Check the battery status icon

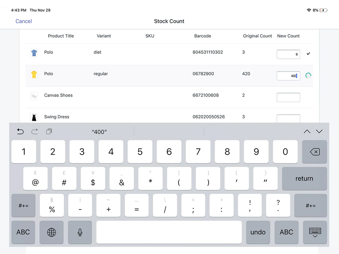pos(324,10)
